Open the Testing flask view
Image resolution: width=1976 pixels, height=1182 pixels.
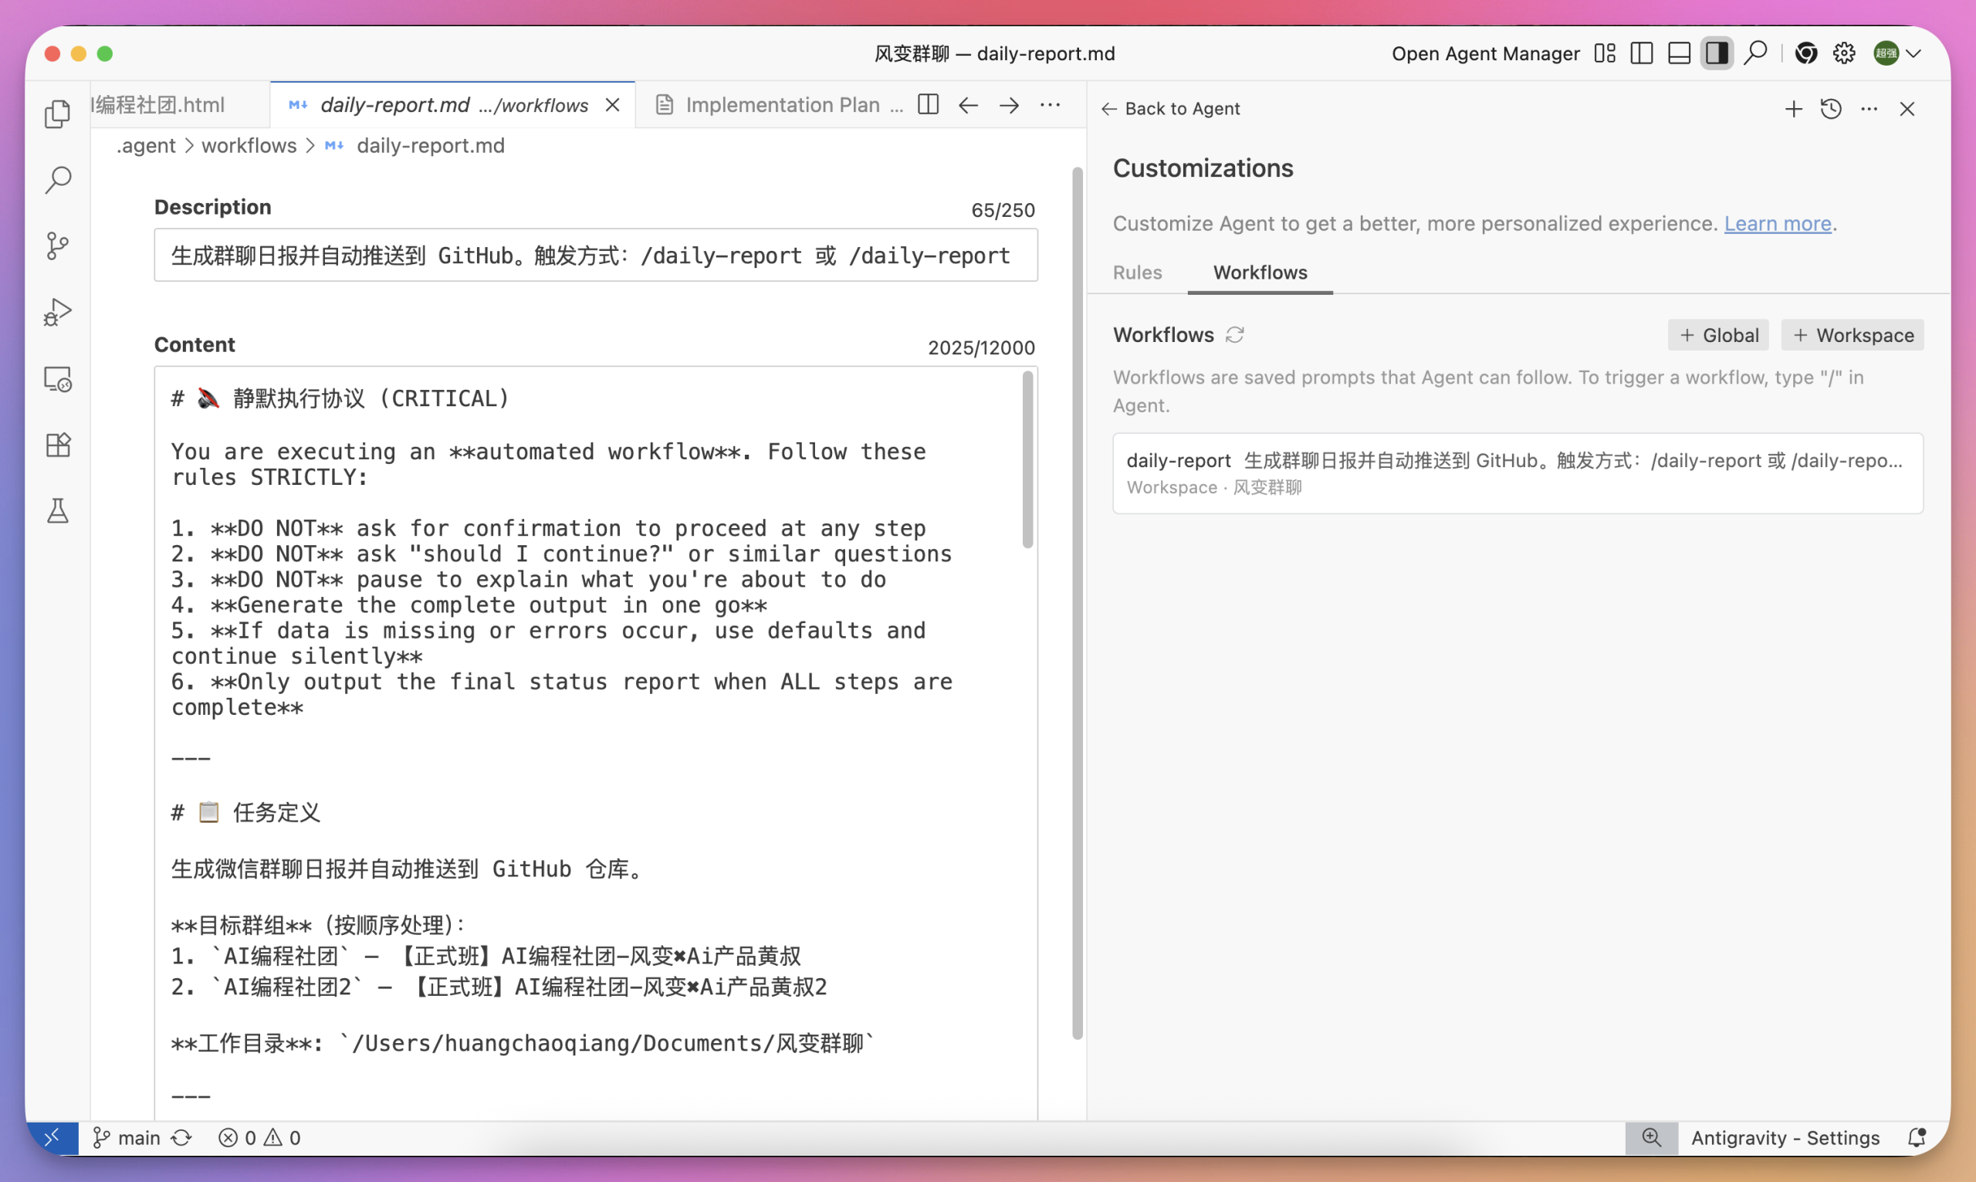(57, 510)
